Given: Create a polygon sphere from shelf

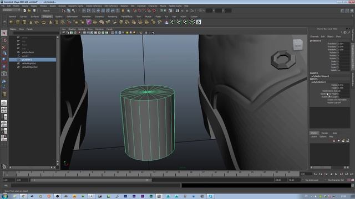Looking at the screenshot, I should pos(11,22).
